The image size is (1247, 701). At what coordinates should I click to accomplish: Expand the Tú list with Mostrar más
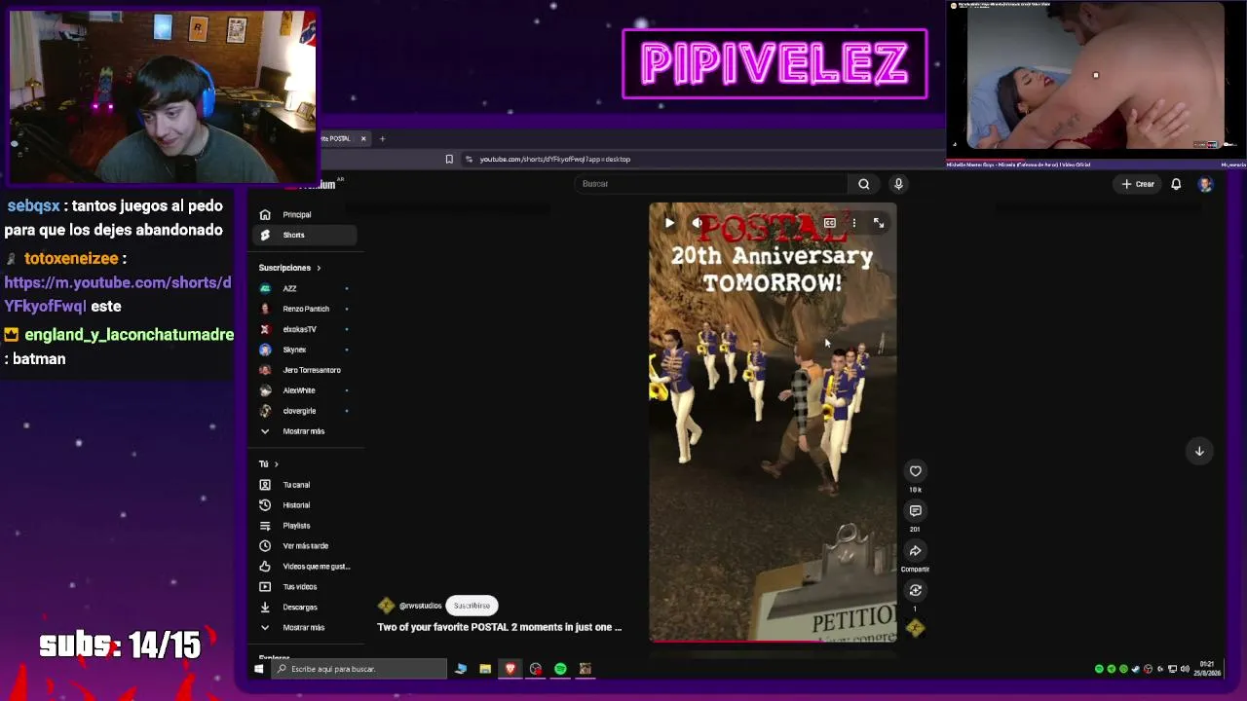[307, 628]
